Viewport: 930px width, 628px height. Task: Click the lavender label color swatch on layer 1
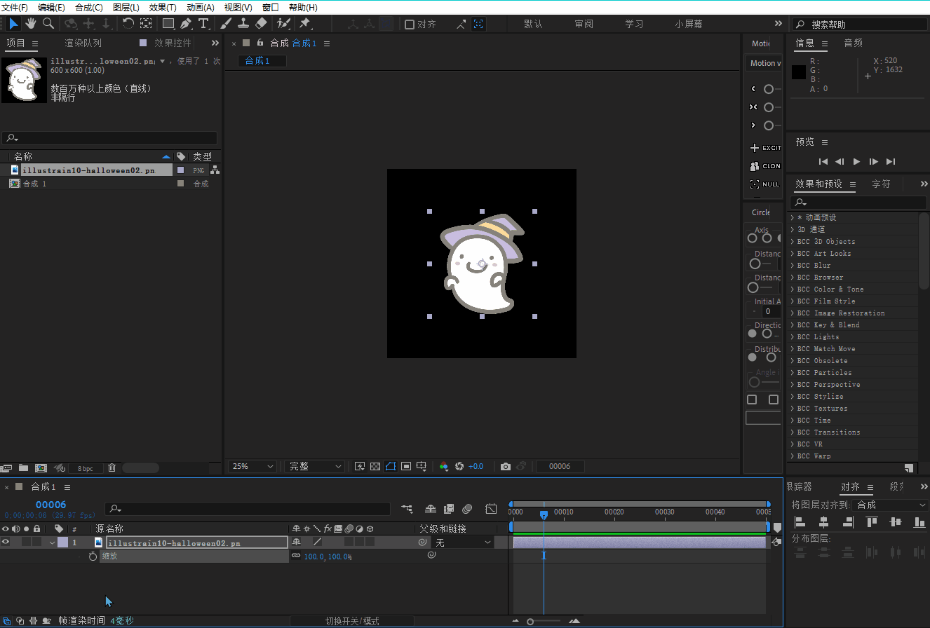tap(63, 542)
